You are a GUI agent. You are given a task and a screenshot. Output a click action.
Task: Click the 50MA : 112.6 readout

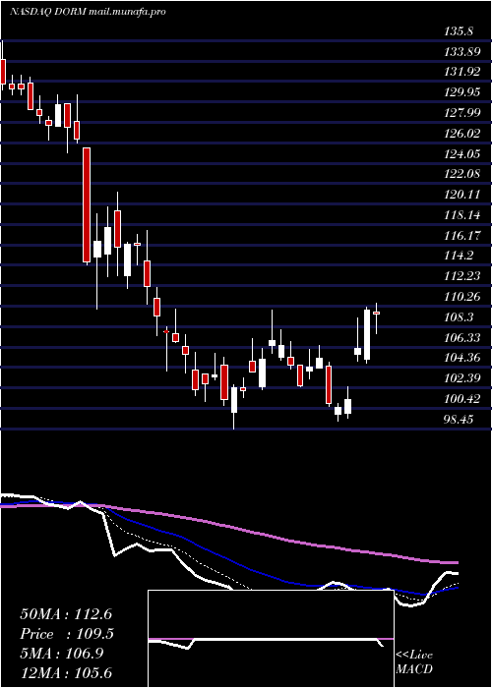67,614
